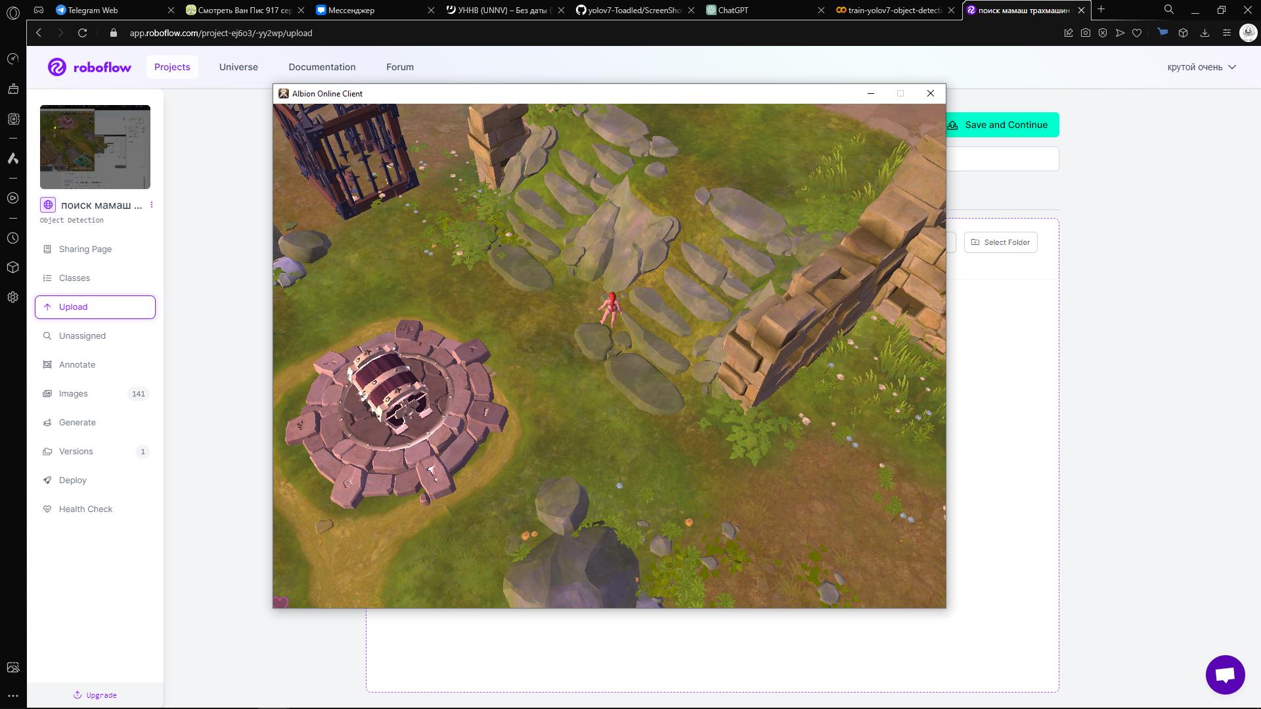Open the downloads icon in the toolbar
Image resolution: width=1261 pixels, height=709 pixels.
pos(1205,33)
